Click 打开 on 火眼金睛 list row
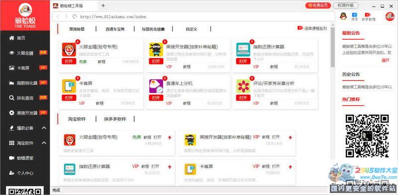The height and width of the screenshot is (195, 398). click(x=157, y=137)
